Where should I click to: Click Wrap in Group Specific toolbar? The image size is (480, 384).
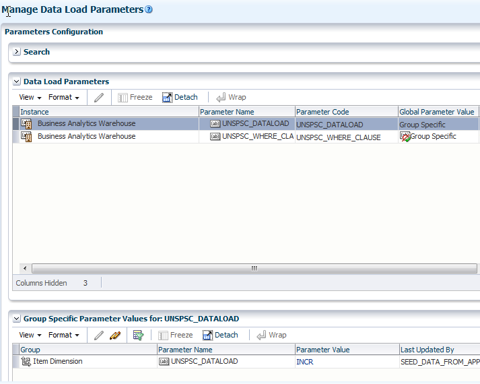[x=271, y=335]
